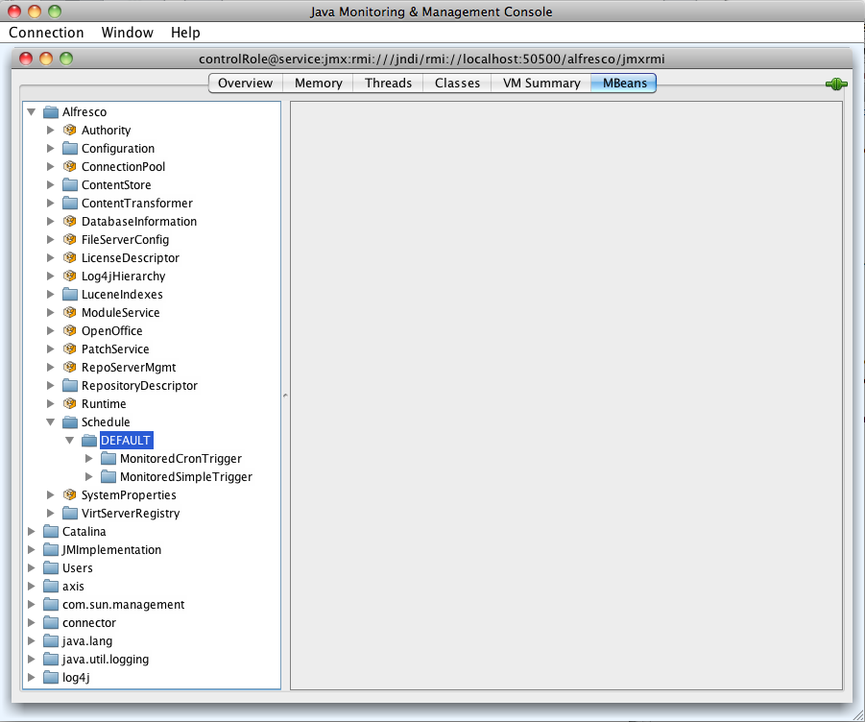Viewport: 865px width, 722px height.
Task: Click the Authority MBean icon
Action: click(69, 131)
